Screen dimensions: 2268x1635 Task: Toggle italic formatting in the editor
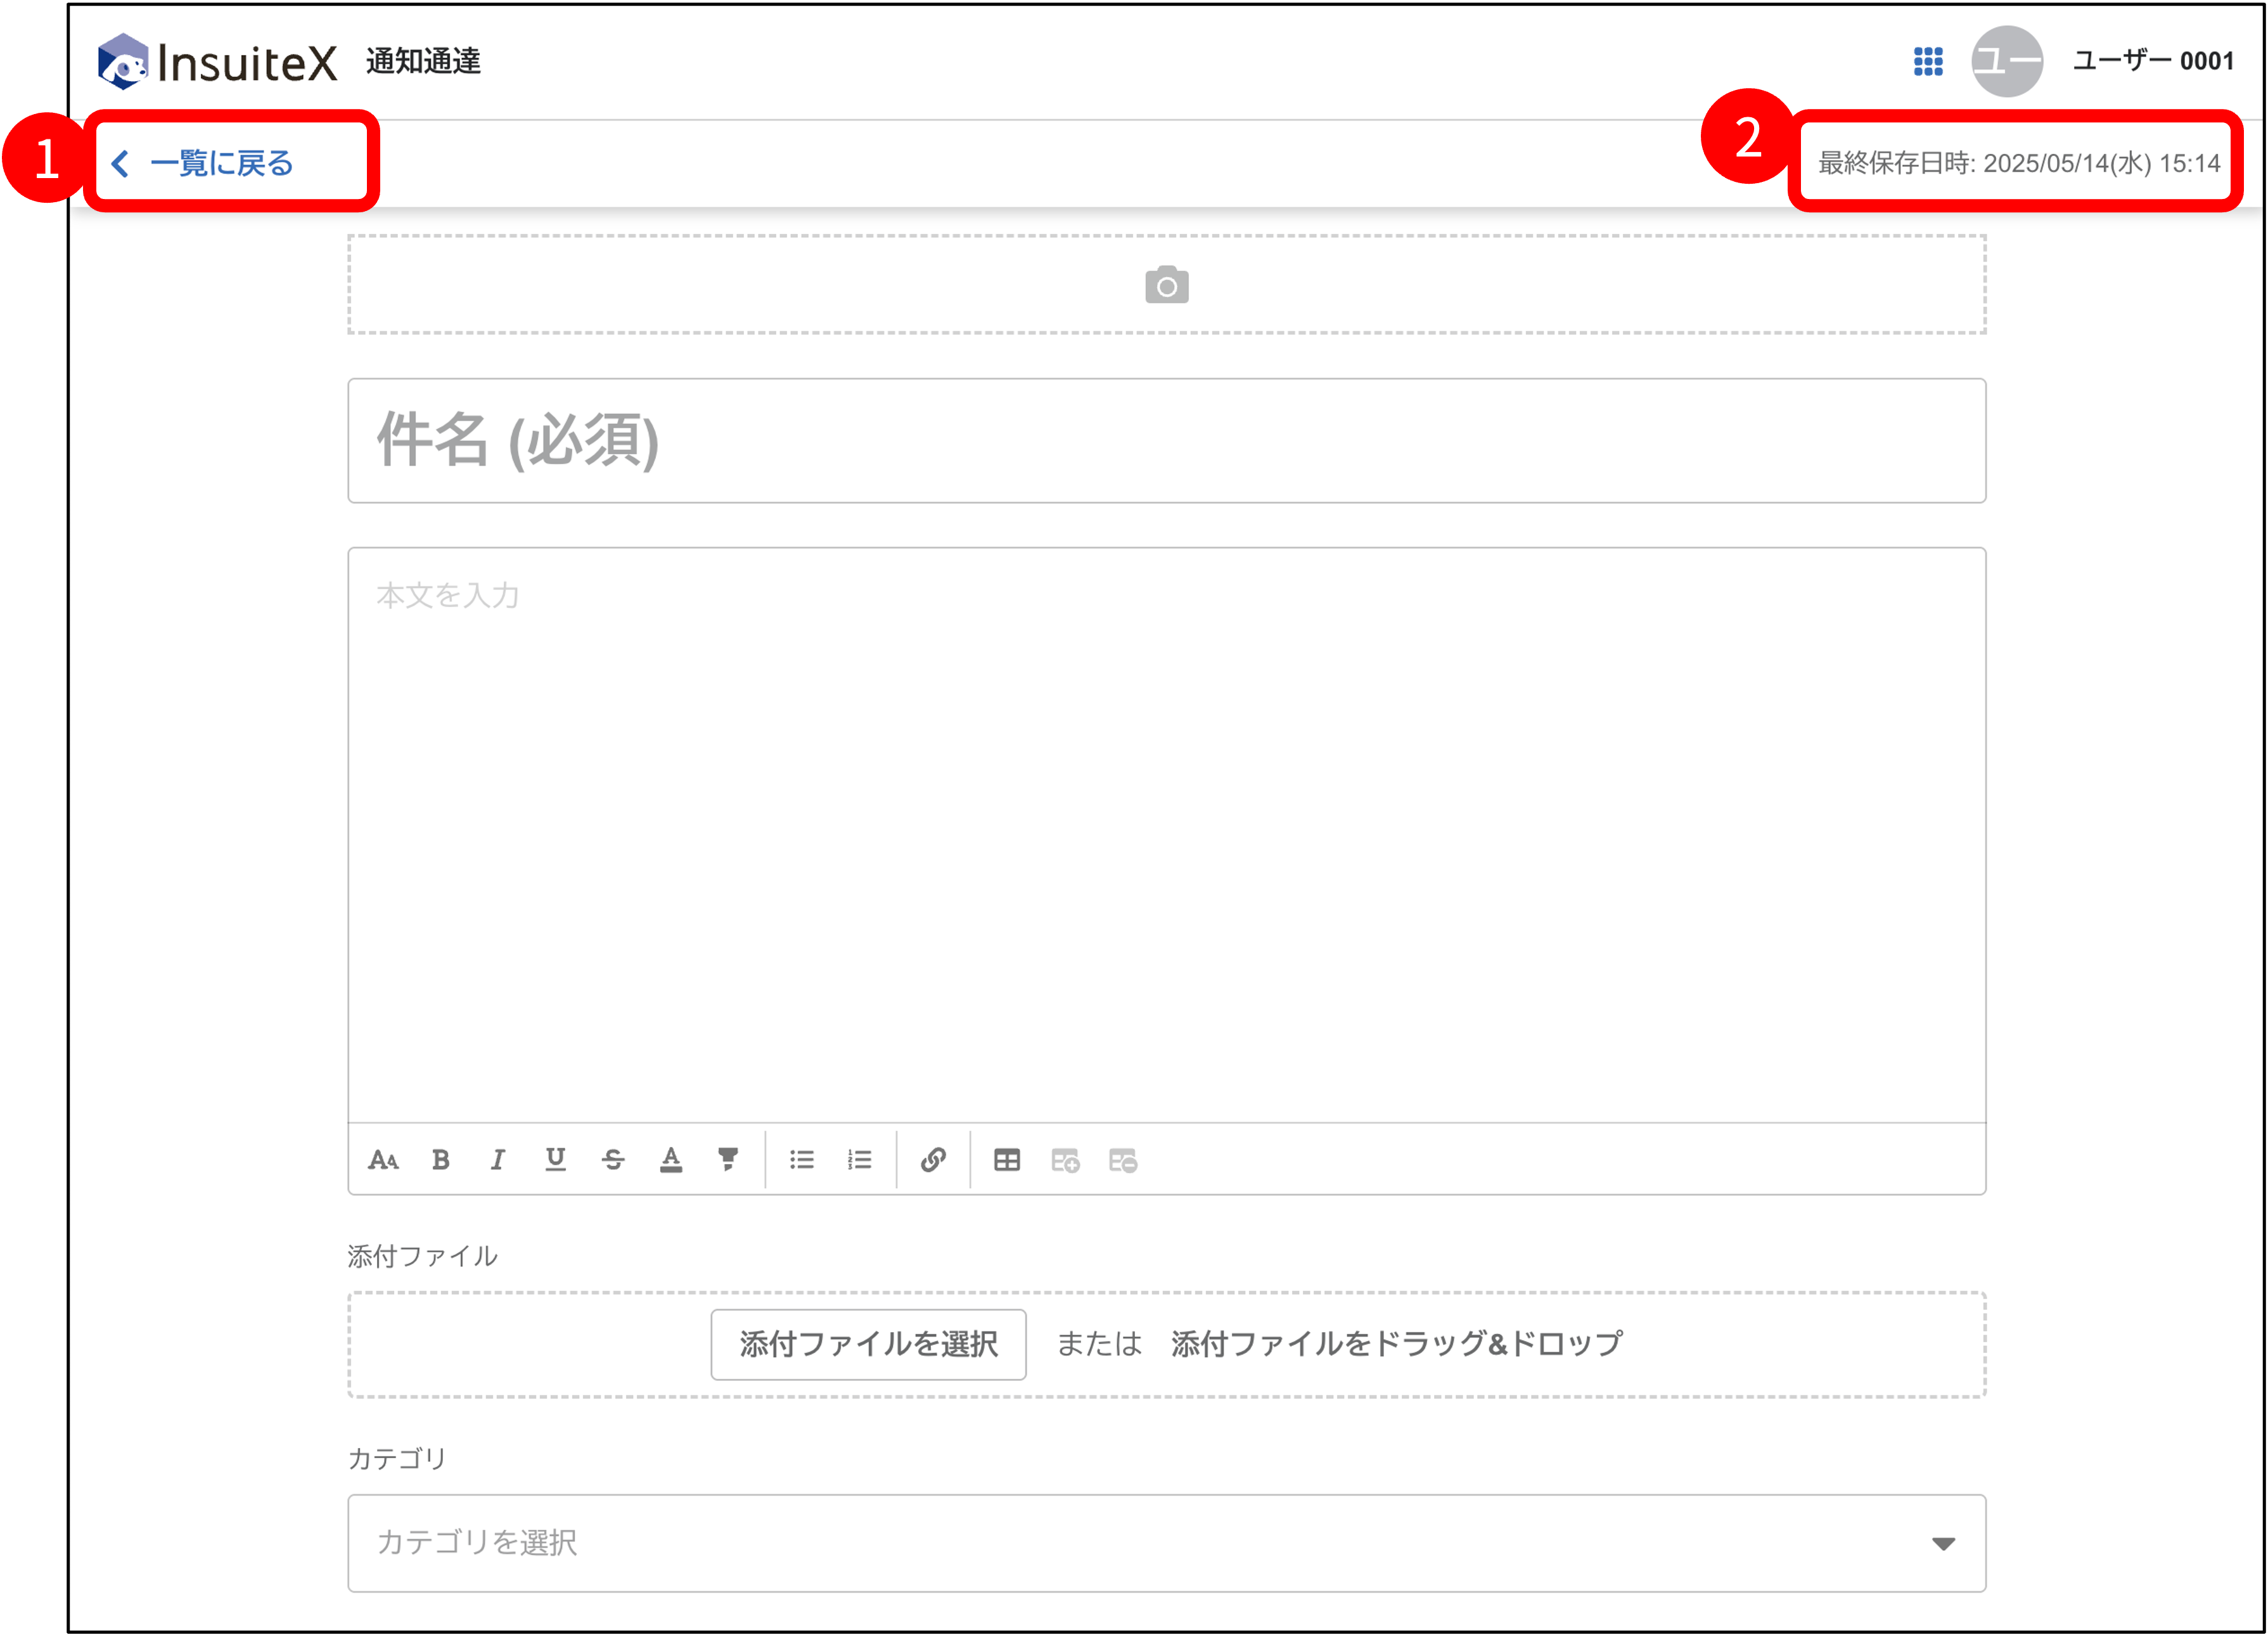497,1160
